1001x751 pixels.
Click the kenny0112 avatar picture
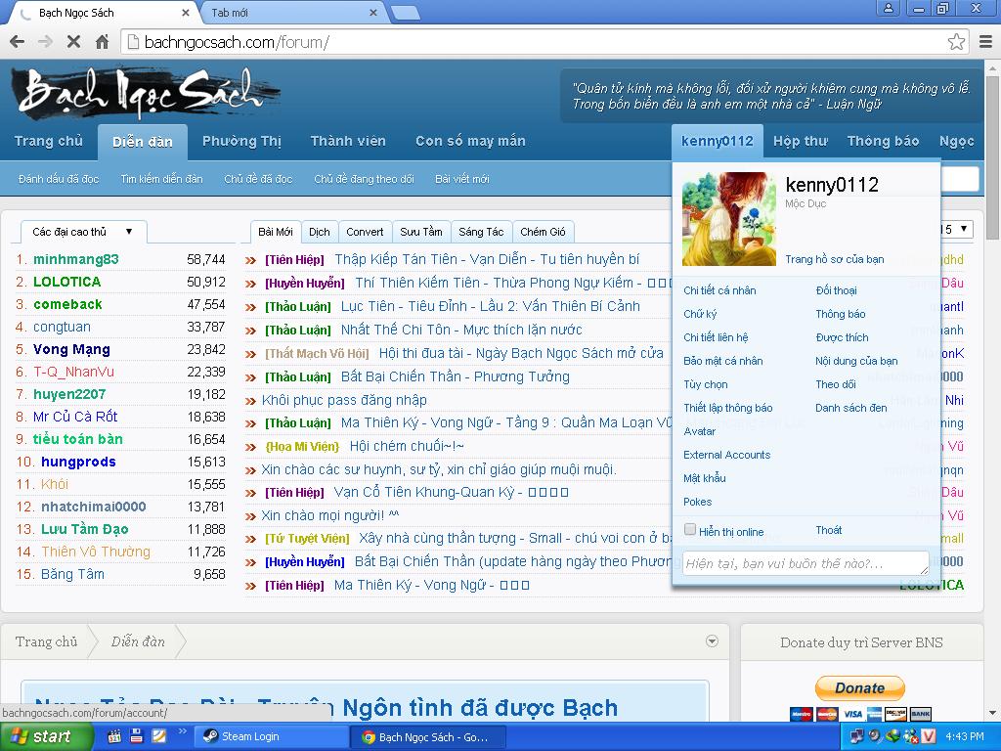pyautogui.click(x=728, y=219)
